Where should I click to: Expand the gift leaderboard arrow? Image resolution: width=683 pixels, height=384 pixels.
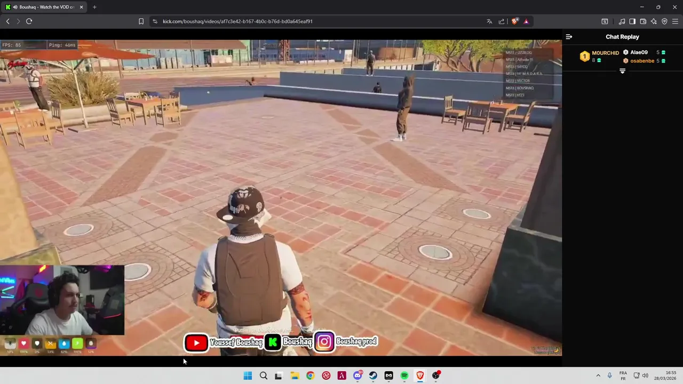coord(622,71)
